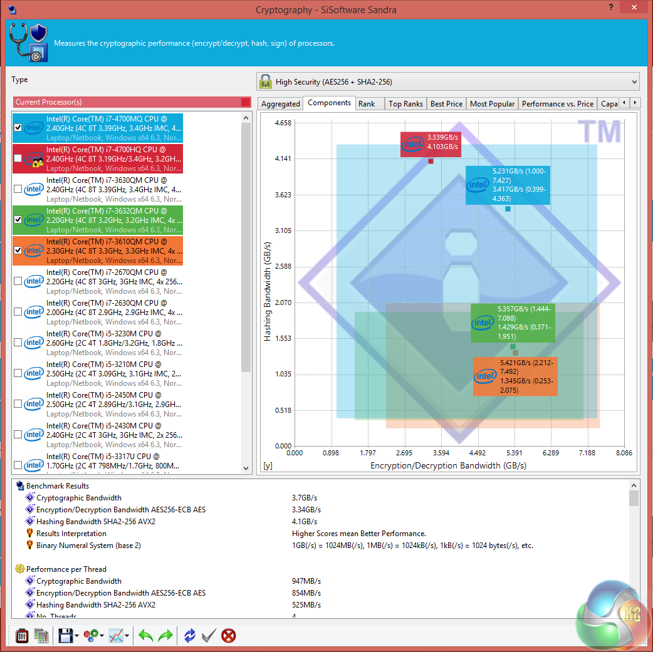Click the results panel scrollbar thumb
Image resolution: width=653 pixels, height=652 pixels.
[634, 498]
